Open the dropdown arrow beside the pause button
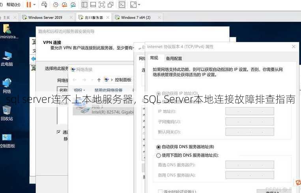The height and width of the screenshot is (193, 301). pos(34,4)
